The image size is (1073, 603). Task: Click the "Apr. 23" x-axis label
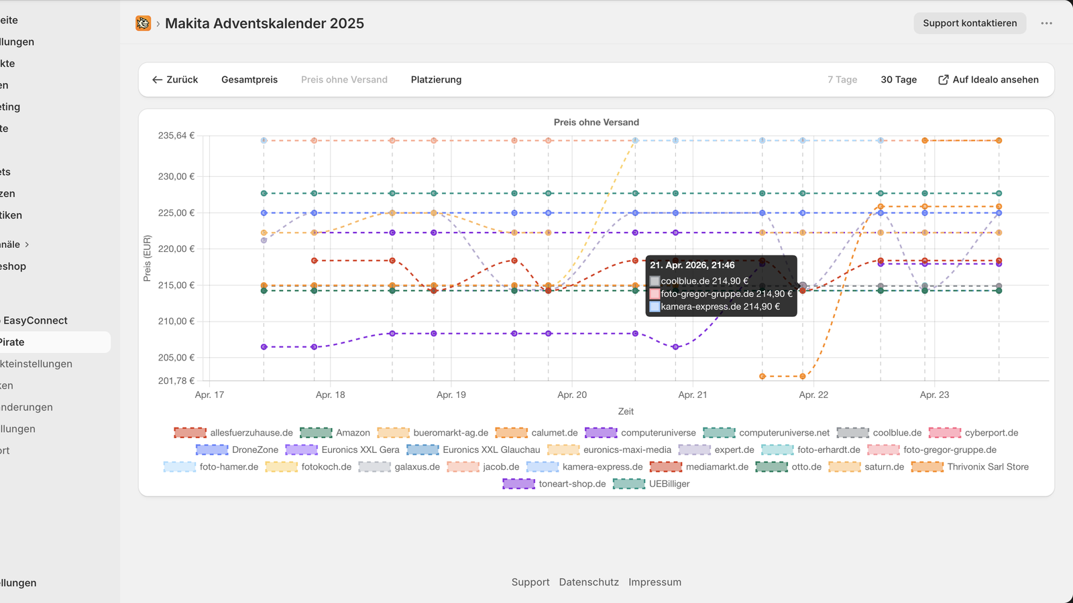coord(934,395)
